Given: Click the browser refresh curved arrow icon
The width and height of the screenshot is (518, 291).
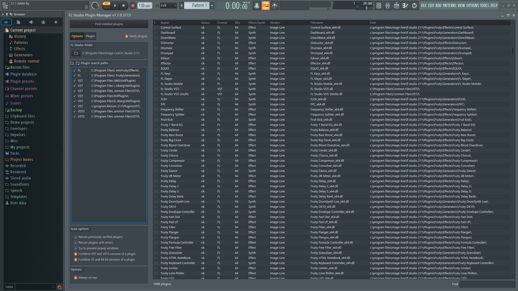Looking at the screenshot, I should (11, 14).
